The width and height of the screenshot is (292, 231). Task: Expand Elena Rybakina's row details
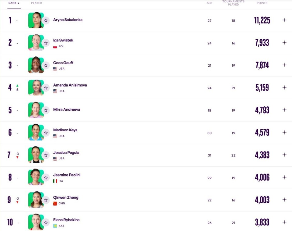284,222
